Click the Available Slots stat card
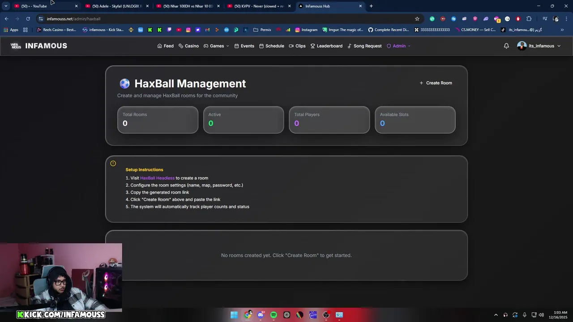Viewport: 573px width, 322px height. pos(415,120)
